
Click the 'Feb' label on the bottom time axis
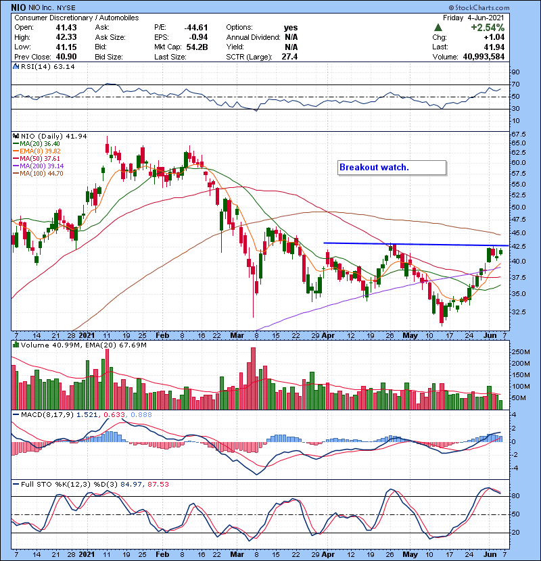(x=162, y=554)
